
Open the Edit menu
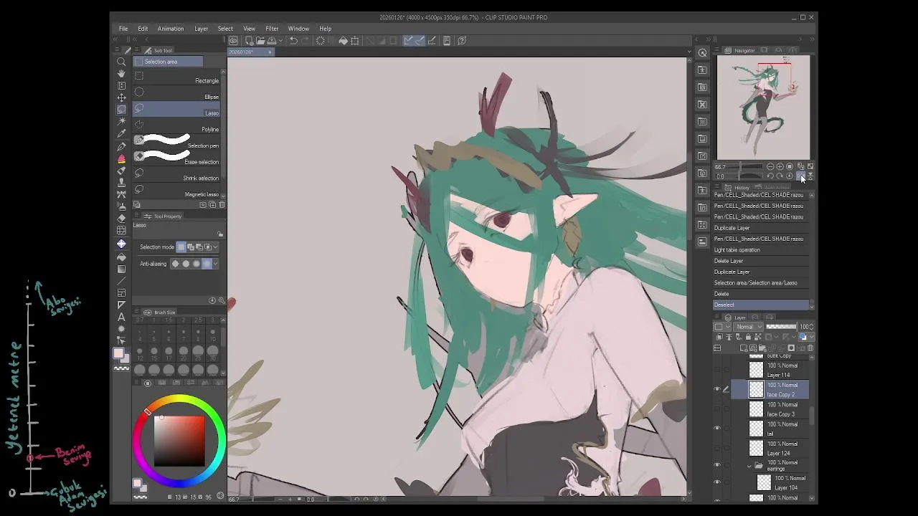[x=143, y=29]
